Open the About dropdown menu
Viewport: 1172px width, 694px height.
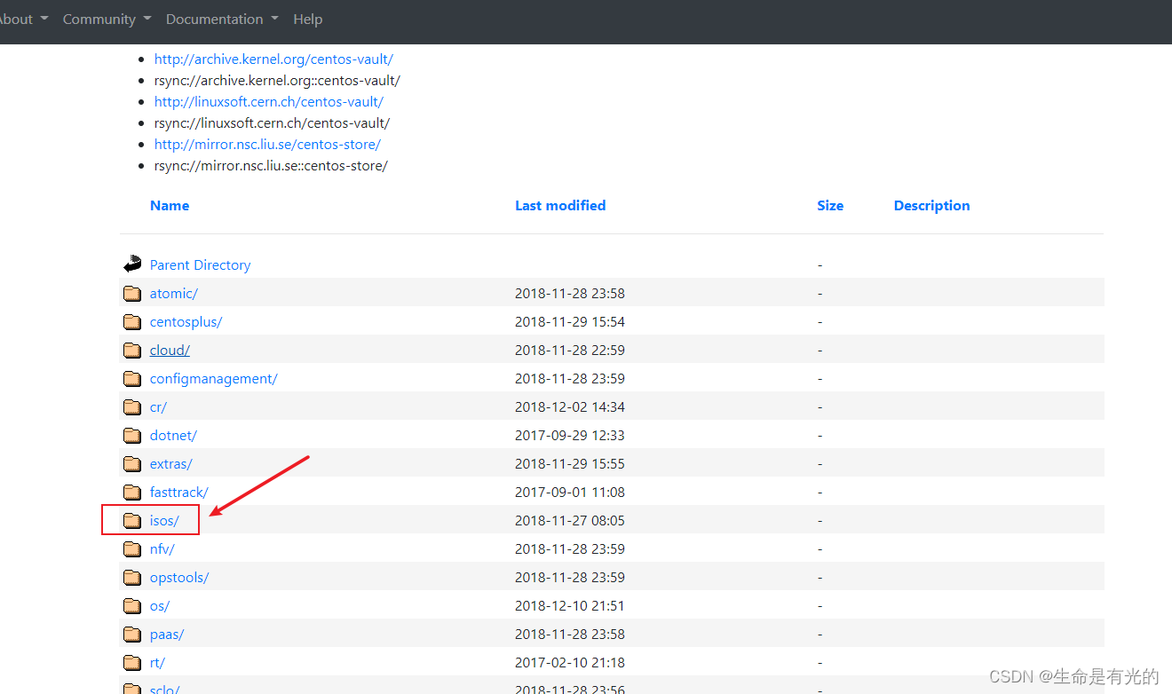coord(24,19)
